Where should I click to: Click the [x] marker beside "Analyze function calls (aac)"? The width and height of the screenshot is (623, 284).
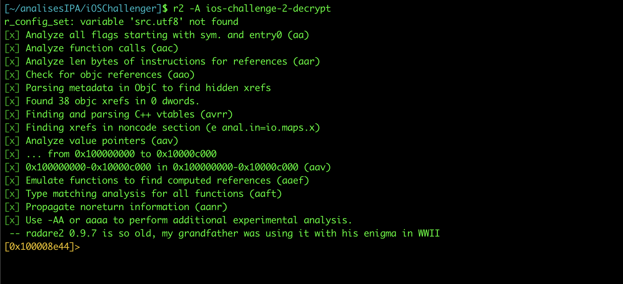point(12,48)
